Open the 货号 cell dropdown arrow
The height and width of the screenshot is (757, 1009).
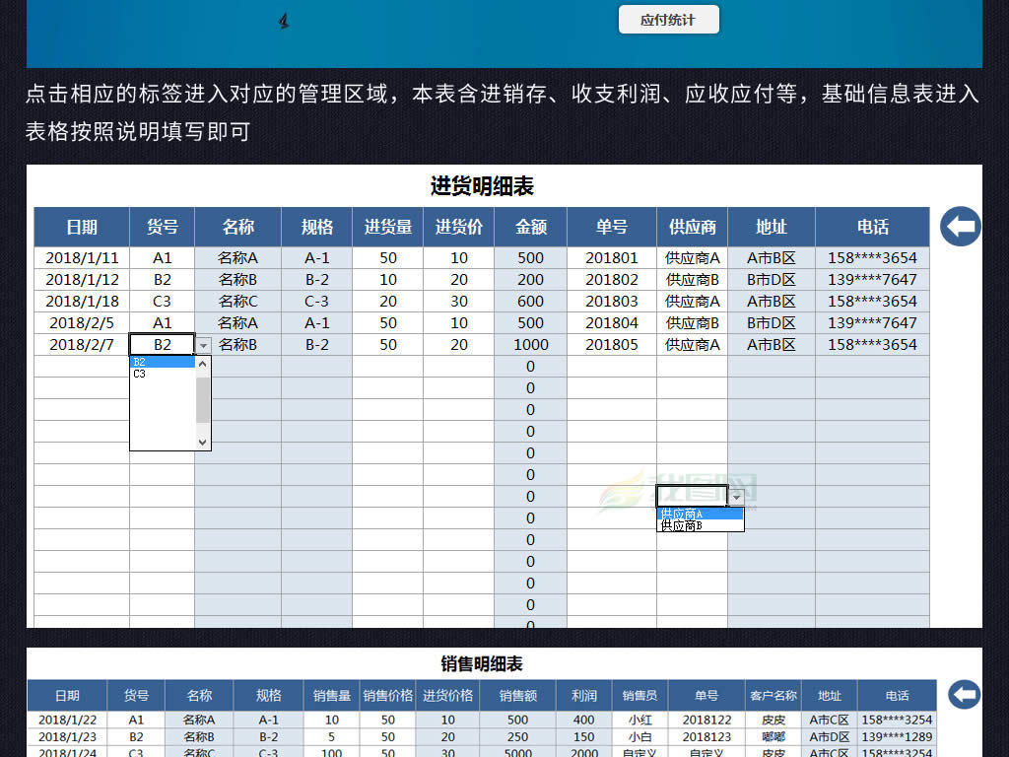(x=204, y=345)
